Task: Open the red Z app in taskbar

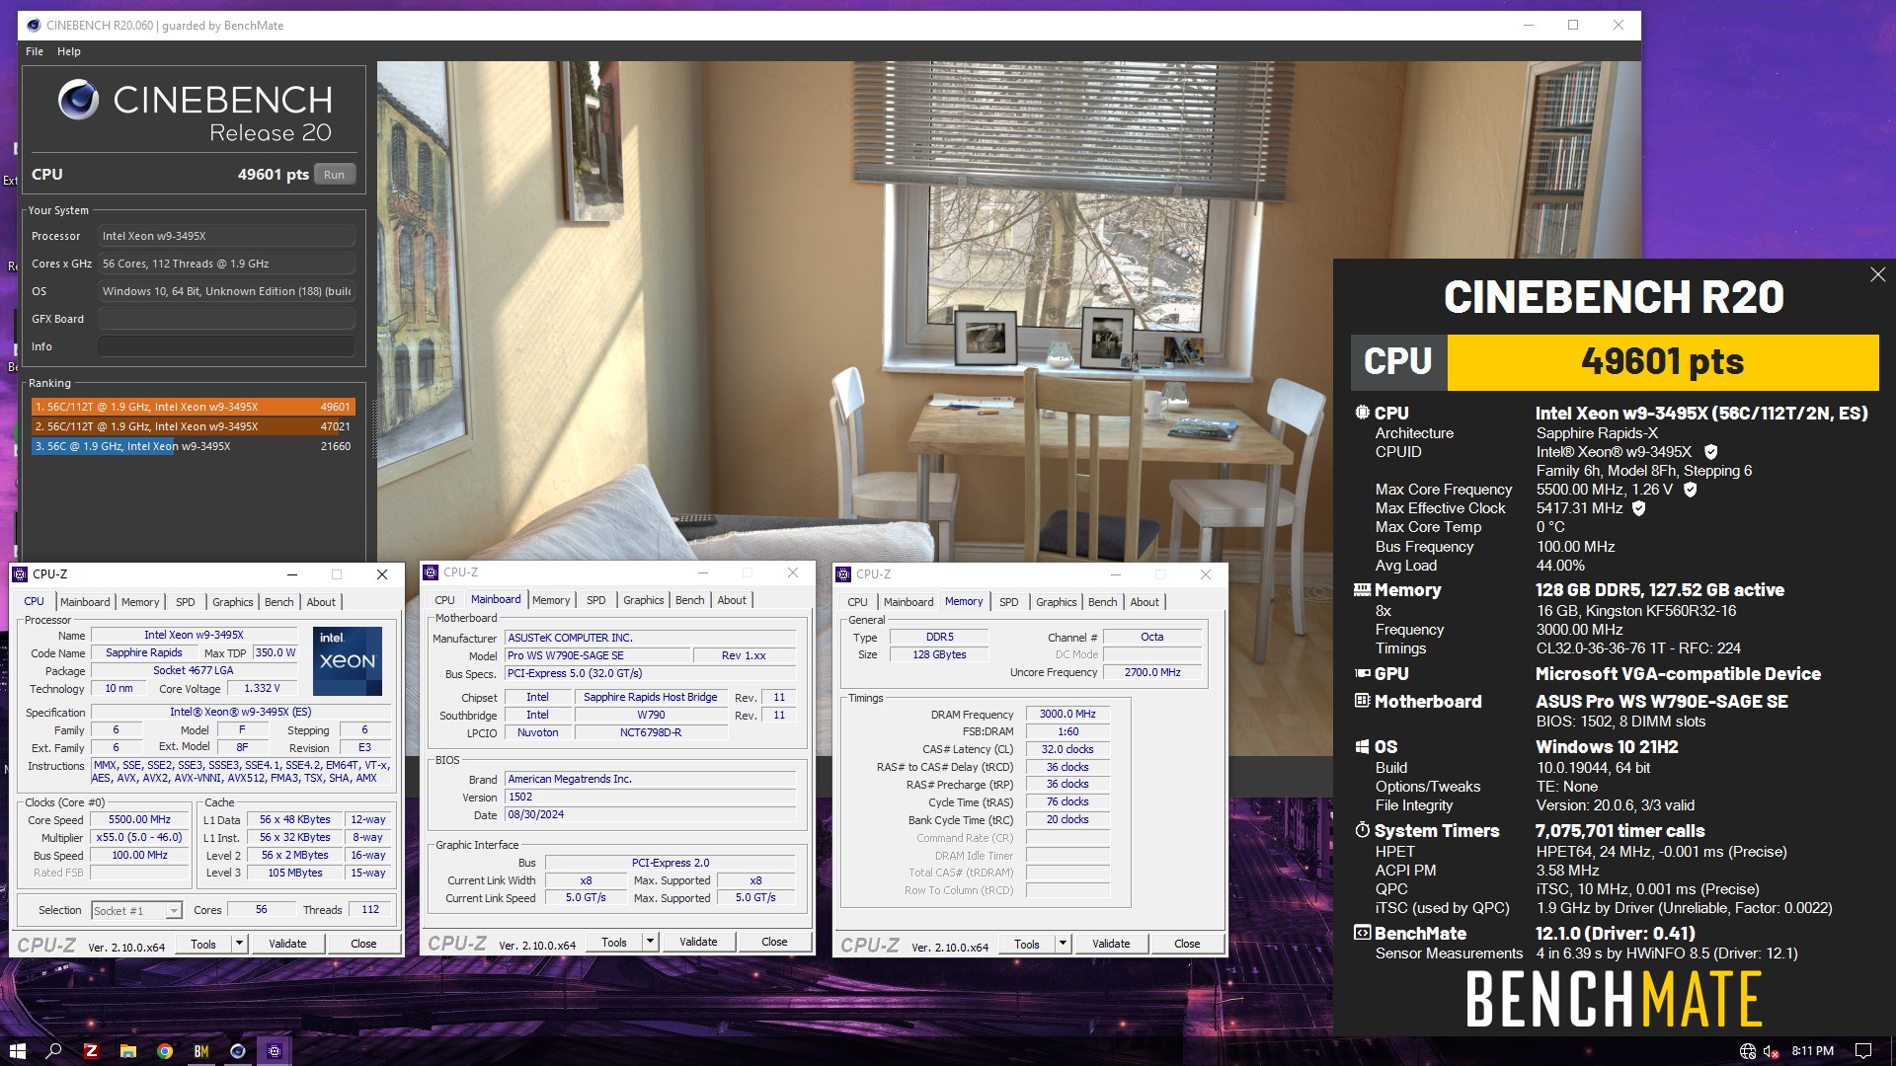Action: (91, 1051)
